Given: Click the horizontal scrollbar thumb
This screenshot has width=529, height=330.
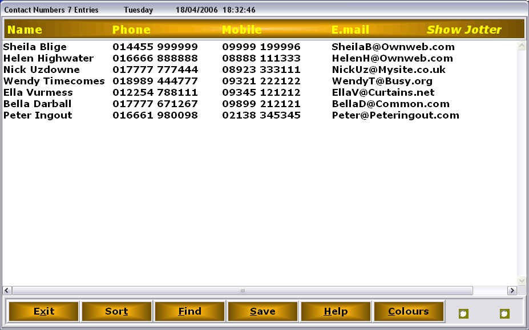Looking at the screenshot, I should [243, 290].
